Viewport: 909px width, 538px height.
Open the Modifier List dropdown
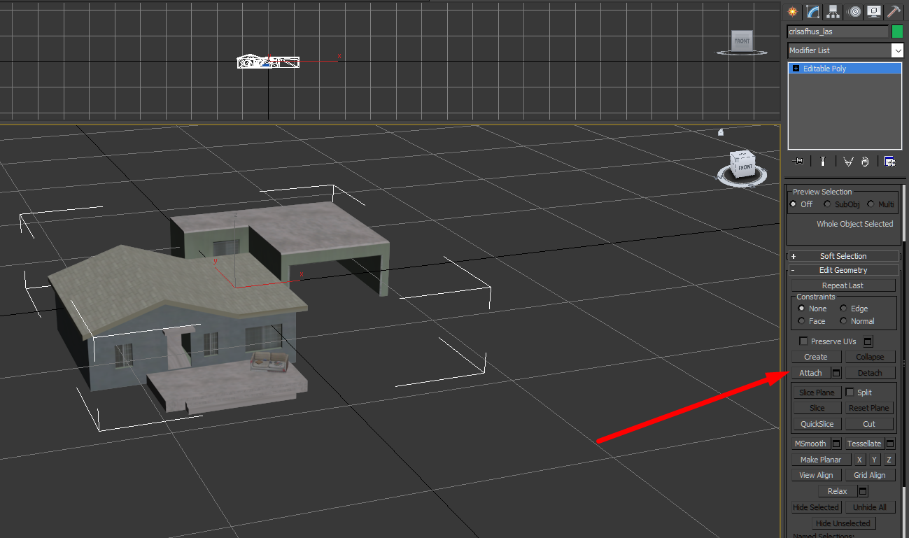[x=897, y=50]
